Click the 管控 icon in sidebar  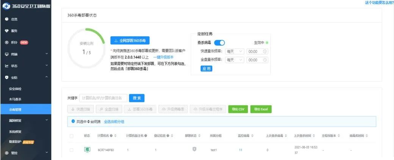(7, 153)
